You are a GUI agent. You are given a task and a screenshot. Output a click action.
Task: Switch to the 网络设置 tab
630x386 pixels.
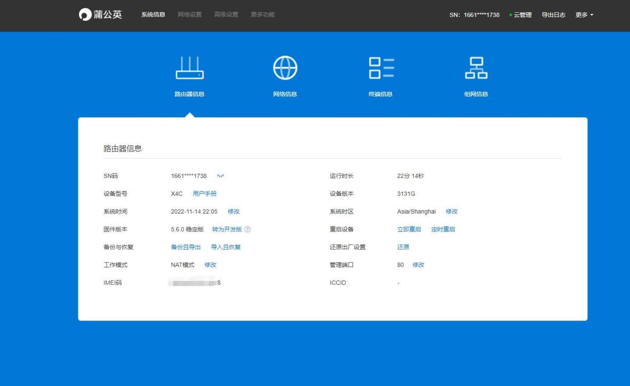(189, 15)
